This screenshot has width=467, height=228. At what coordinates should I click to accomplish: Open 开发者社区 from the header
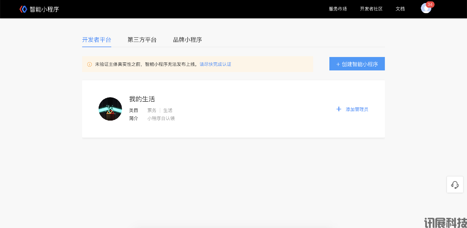371,9
